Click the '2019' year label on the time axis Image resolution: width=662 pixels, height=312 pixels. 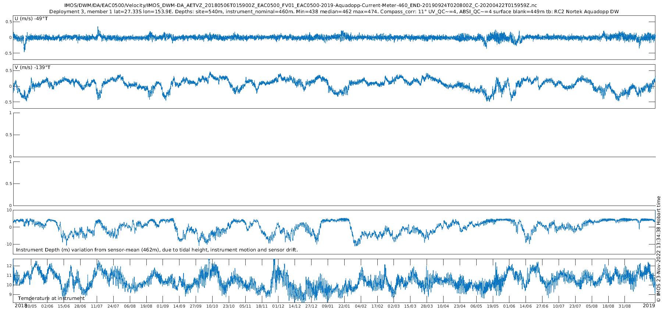(x=649, y=305)
